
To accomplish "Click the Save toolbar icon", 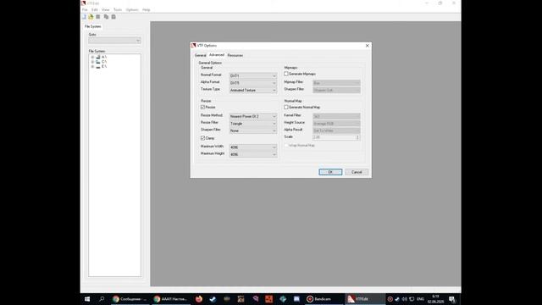I will (x=98, y=17).
